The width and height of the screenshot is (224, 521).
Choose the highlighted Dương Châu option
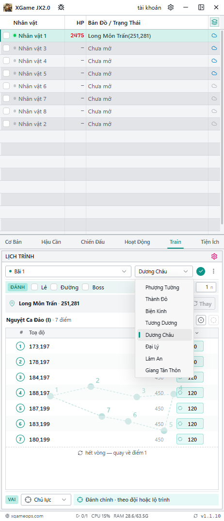click(164, 334)
